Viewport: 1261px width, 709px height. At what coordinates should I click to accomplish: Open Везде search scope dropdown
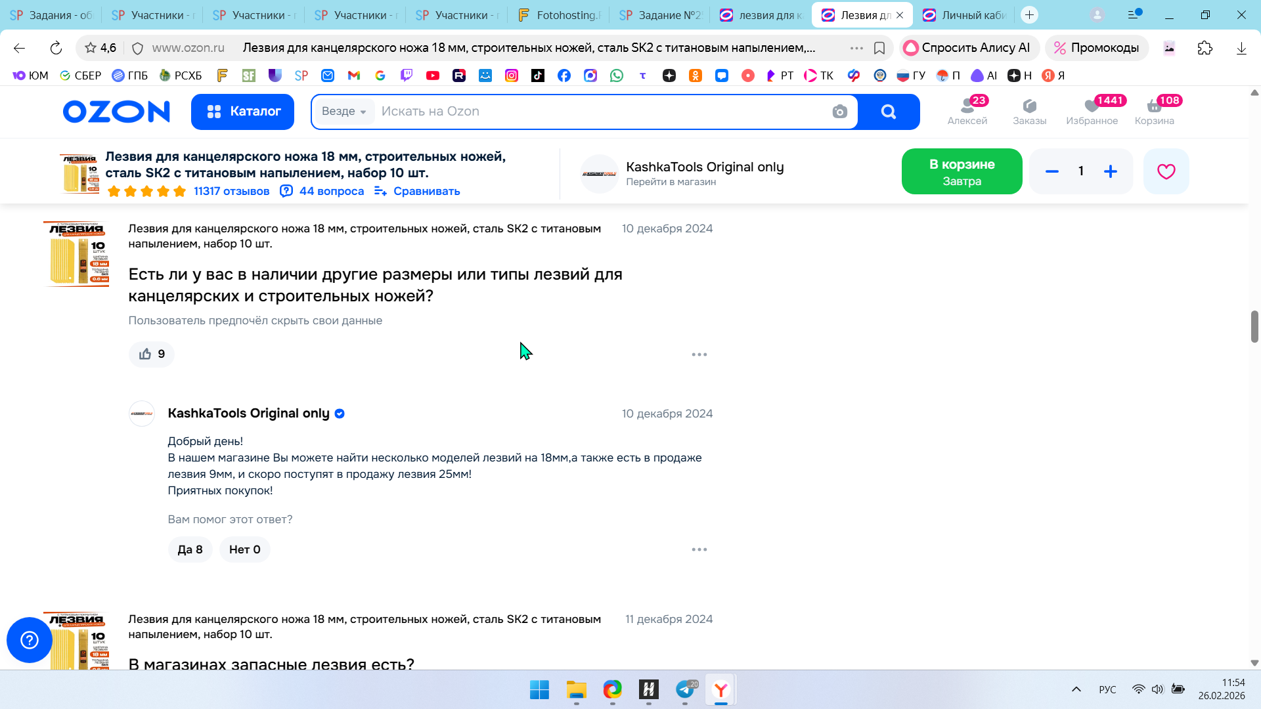pos(343,112)
